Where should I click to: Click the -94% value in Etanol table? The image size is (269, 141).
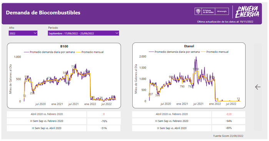[229, 121]
